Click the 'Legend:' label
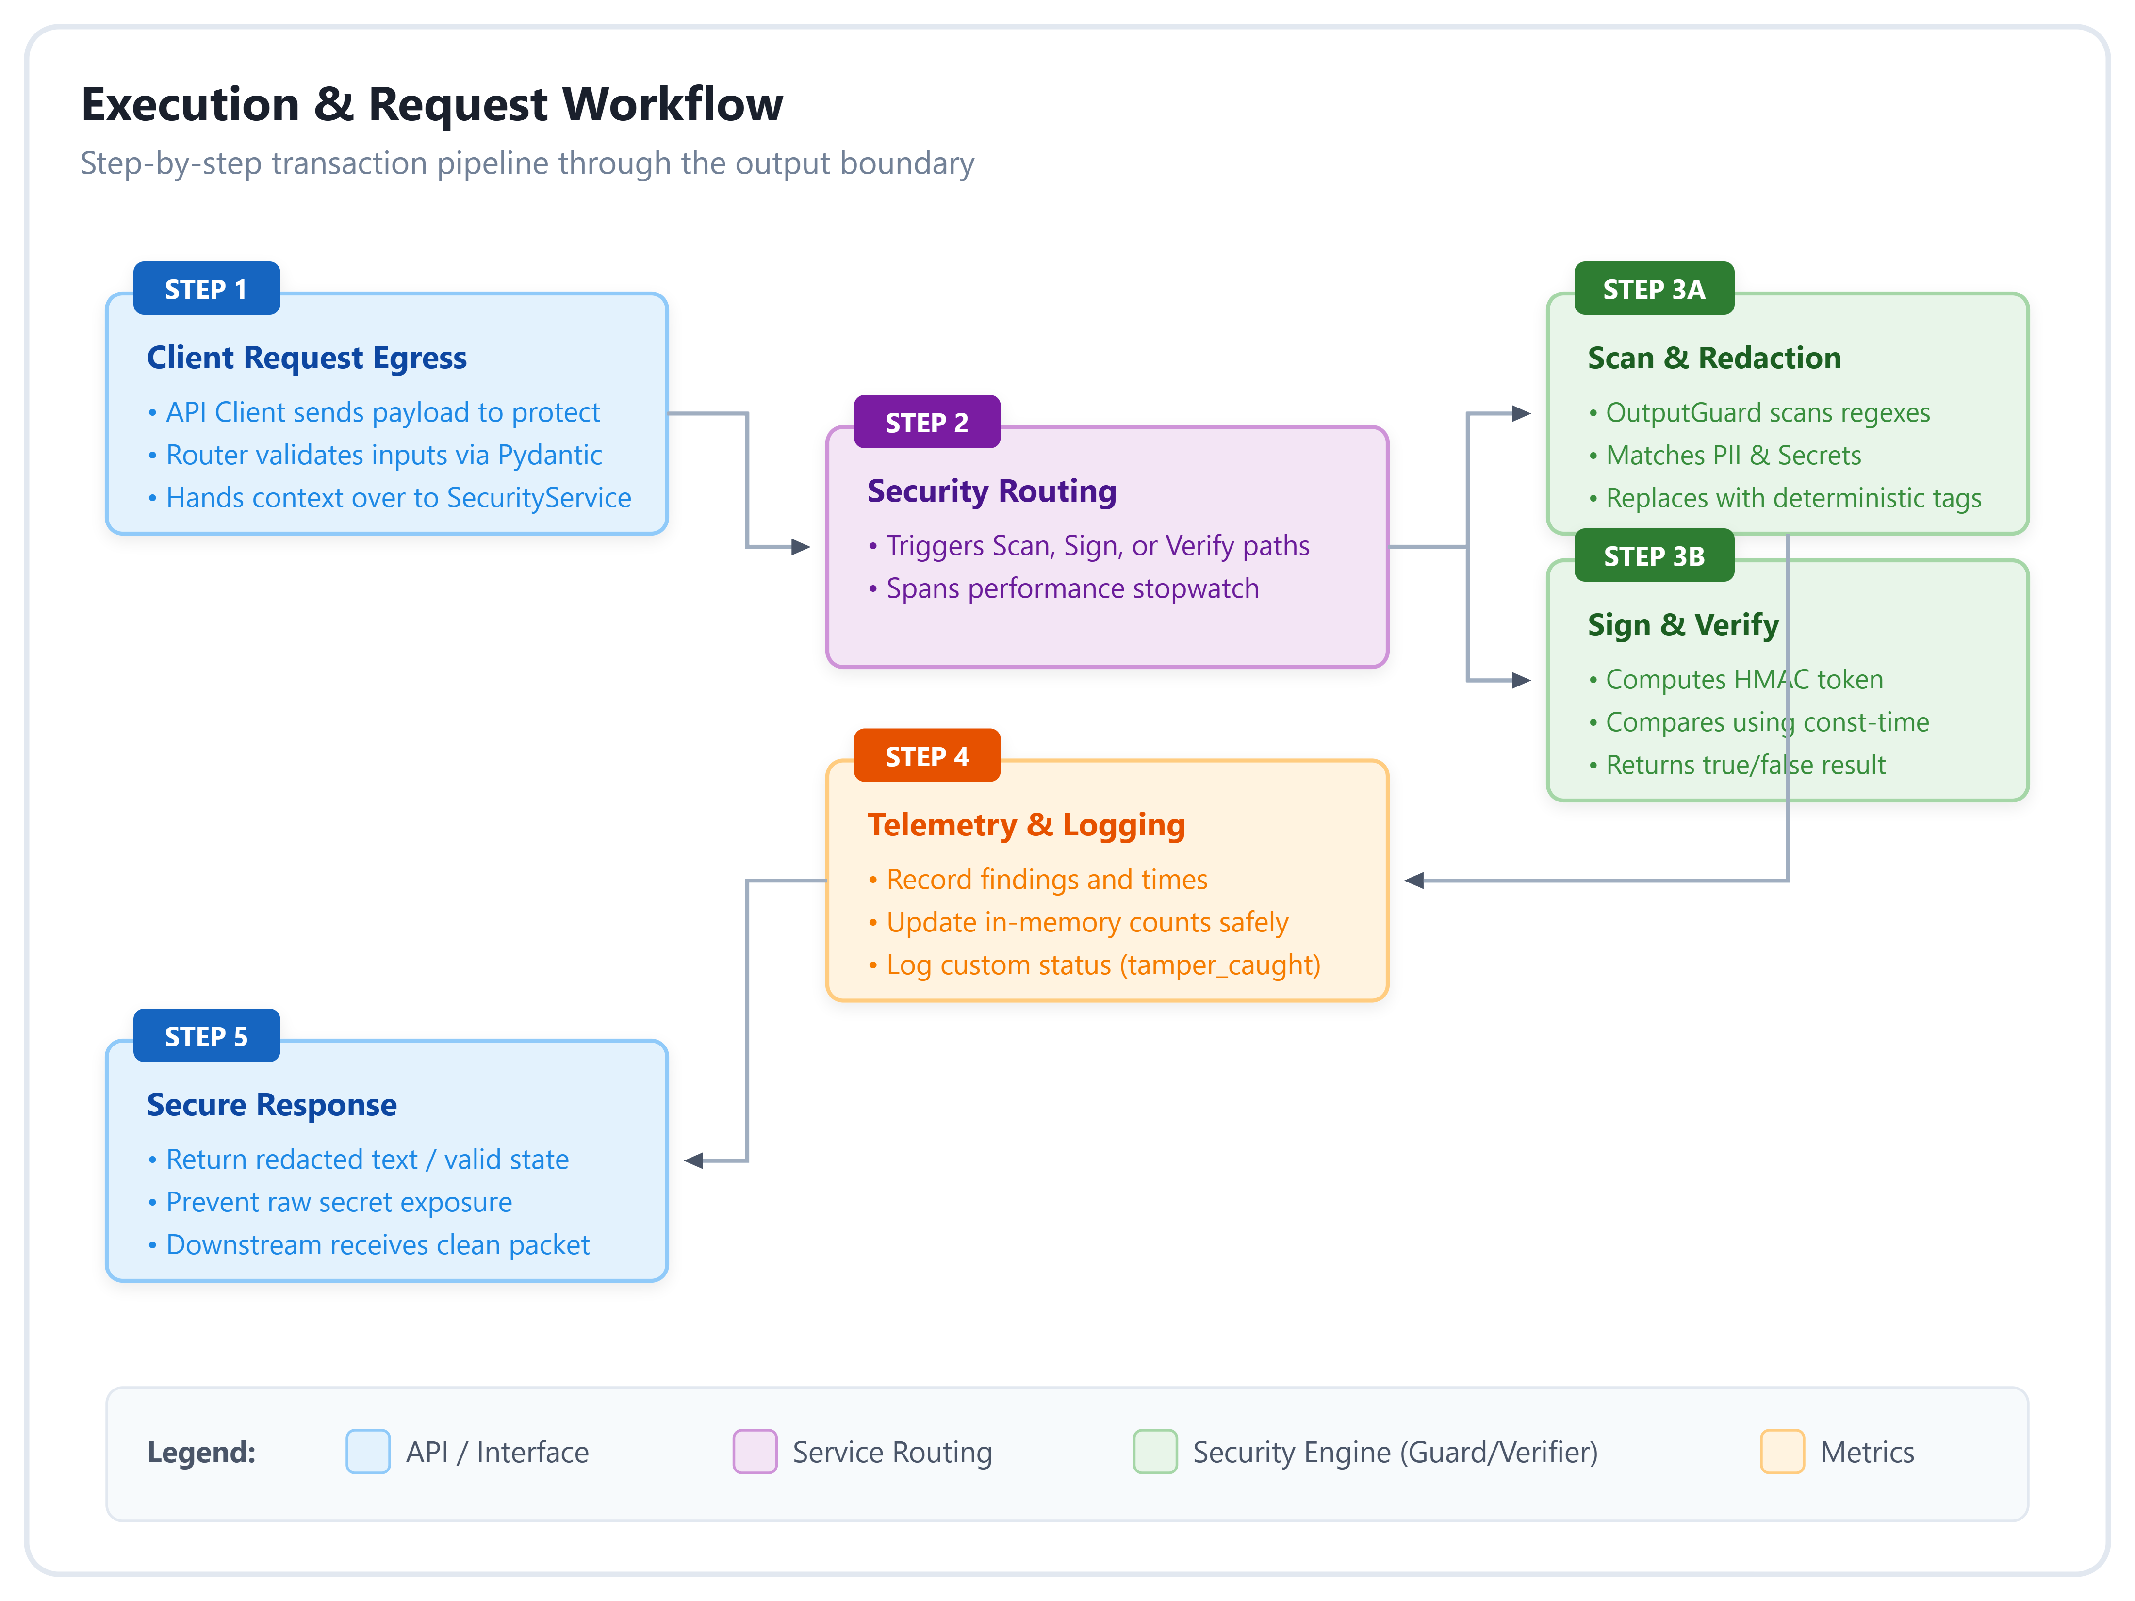2135x1601 pixels. pyautogui.click(x=202, y=1453)
